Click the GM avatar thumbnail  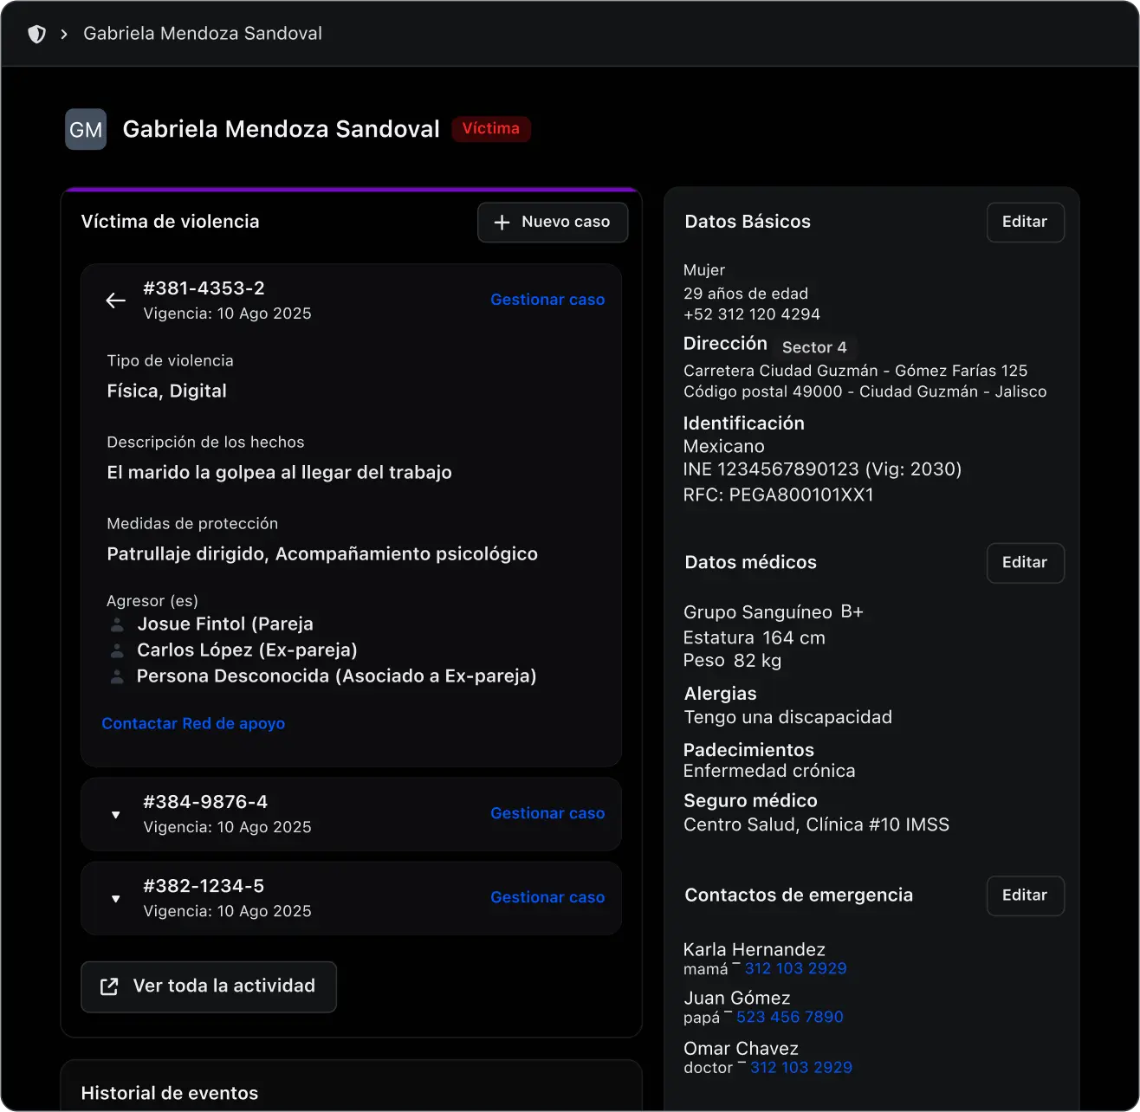[86, 129]
